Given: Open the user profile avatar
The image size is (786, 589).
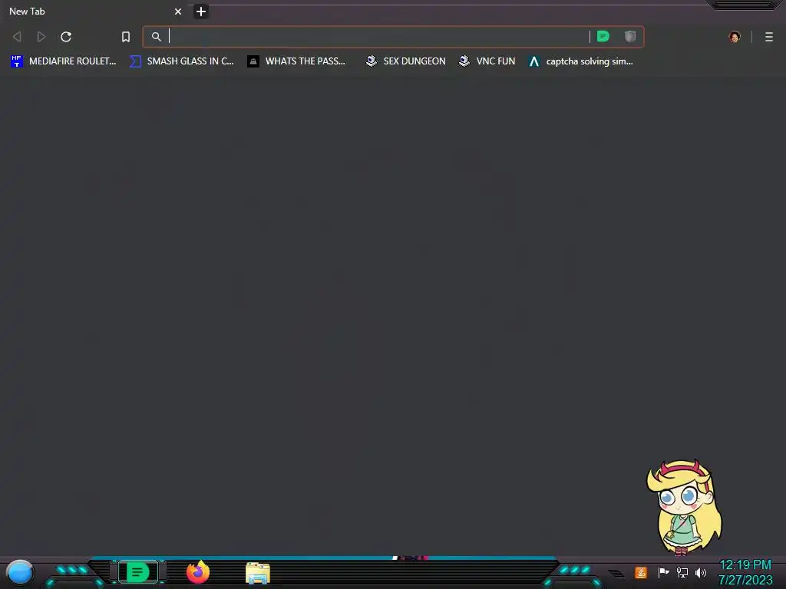Looking at the screenshot, I should tap(735, 37).
